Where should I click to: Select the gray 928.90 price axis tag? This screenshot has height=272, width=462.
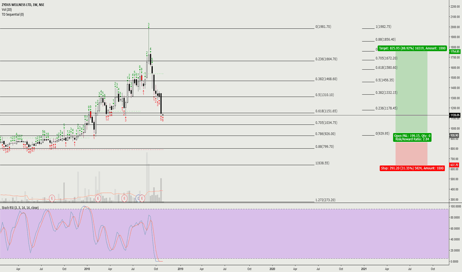(455, 136)
